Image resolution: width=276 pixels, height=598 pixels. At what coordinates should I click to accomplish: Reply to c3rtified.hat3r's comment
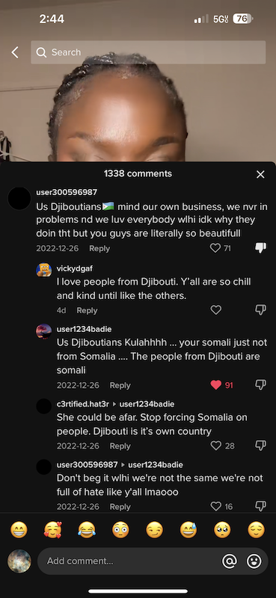pos(120,446)
